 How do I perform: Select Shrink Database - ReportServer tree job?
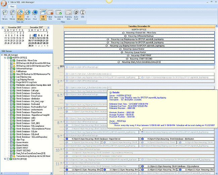click(29, 112)
